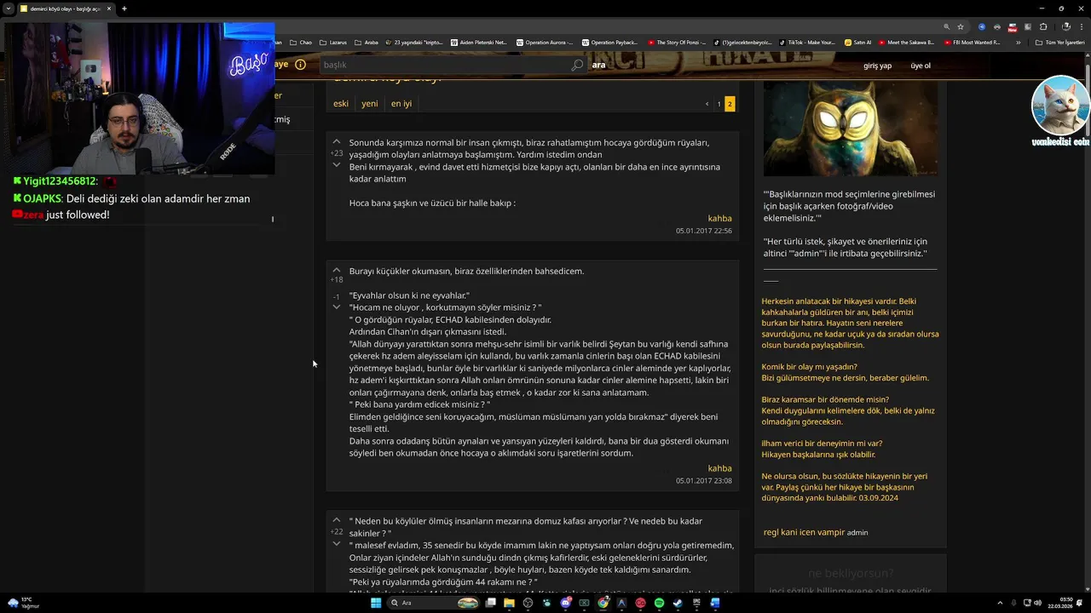
Task: Go to previous page arrow in pagination
Action: tap(707, 104)
